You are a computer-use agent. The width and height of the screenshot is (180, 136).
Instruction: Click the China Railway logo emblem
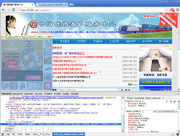pyautogui.click(x=33, y=24)
